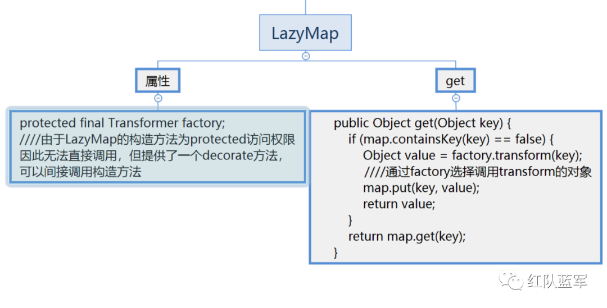Image resolution: width=607 pixels, height=308 pixels.
Task: Click the line 'Object value = factory.transform(key);'
Action: (472, 155)
